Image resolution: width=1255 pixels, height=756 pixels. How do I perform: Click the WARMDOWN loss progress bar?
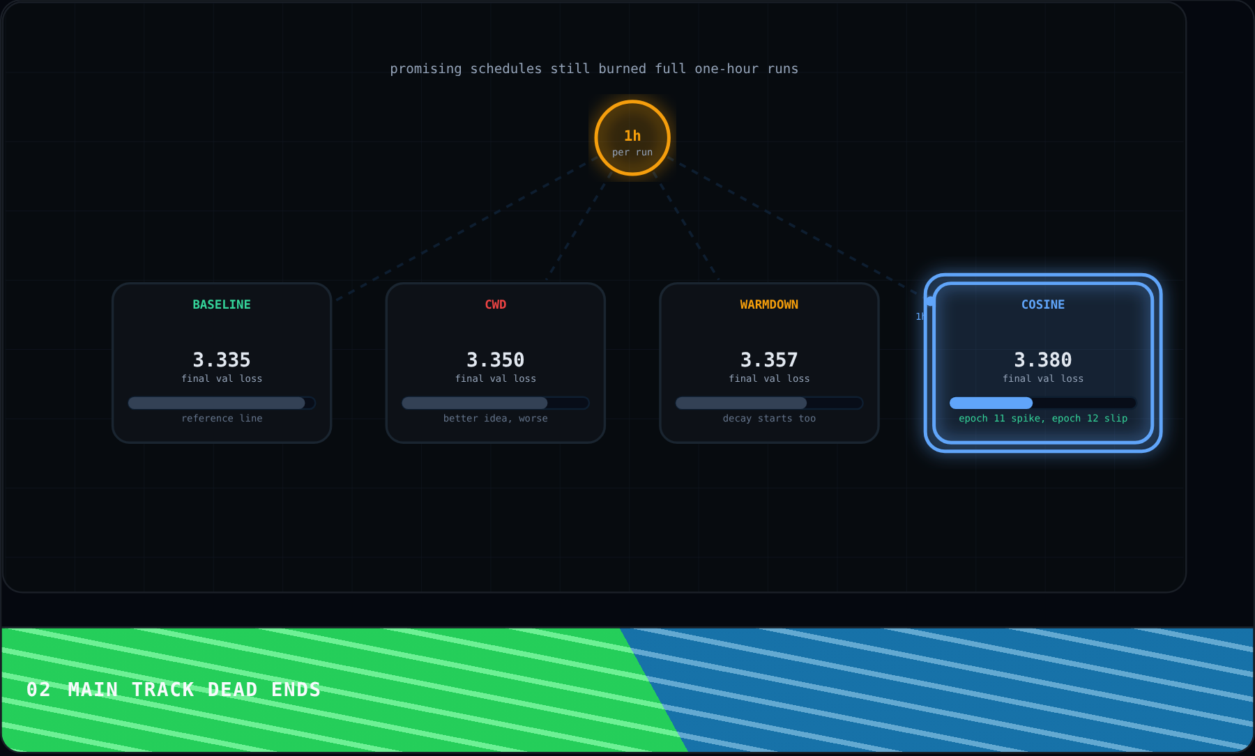[769, 403]
